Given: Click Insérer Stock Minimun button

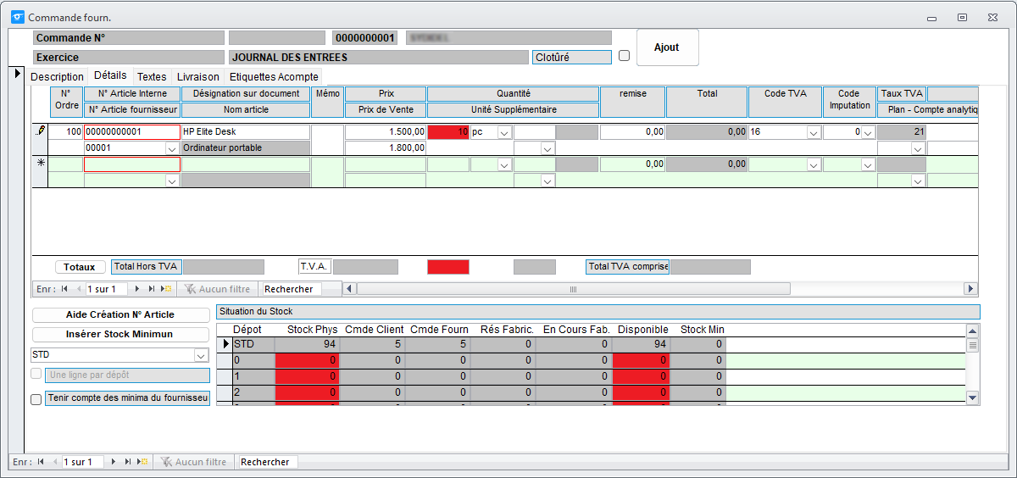Looking at the screenshot, I should (x=120, y=334).
